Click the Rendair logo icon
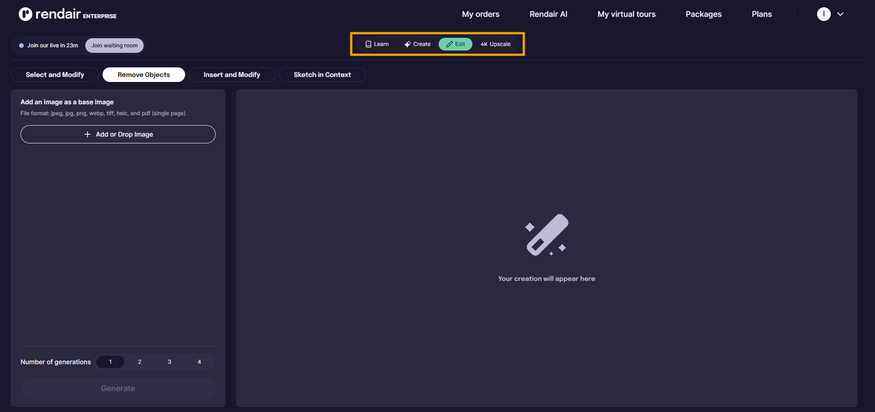 [26, 14]
